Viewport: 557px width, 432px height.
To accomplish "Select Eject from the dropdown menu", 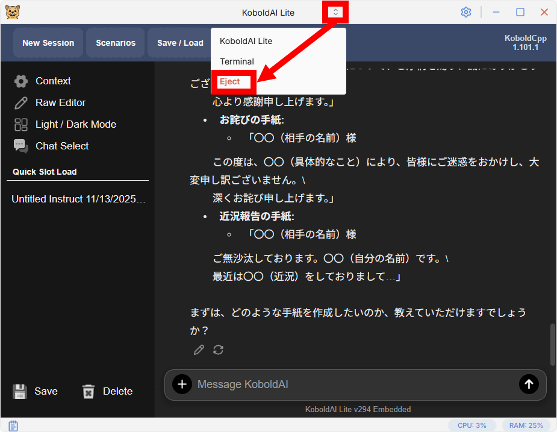I will pos(230,82).
